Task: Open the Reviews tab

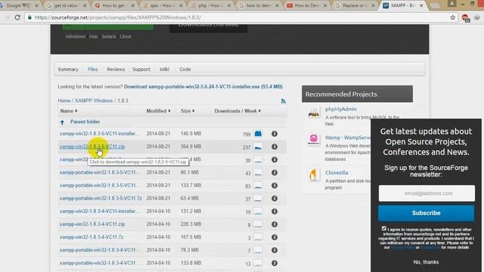Action: [x=116, y=70]
